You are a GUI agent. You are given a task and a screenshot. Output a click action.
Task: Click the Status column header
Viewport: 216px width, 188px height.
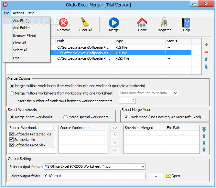(x=178, y=41)
